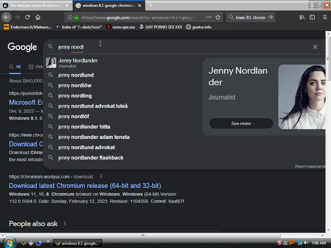Viewport: 331px width, 248px height.
Task: Click vertical scrollbar down arrow
Action: (328, 230)
